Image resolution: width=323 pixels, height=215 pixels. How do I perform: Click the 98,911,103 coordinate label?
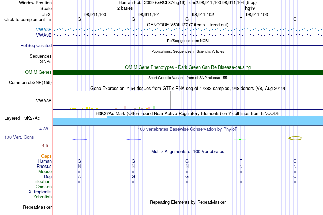257,14
